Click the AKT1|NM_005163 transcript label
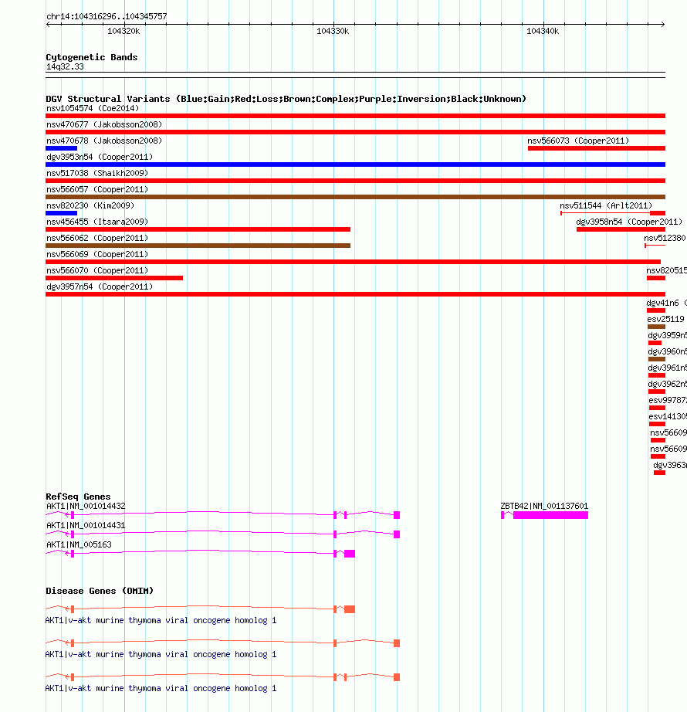The height and width of the screenshot is (712, 687). coord(79,544)
